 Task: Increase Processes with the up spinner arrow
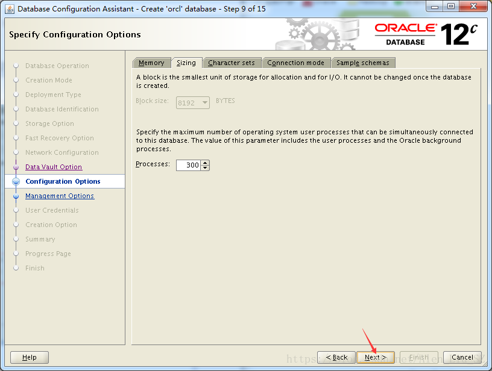click(205, 163)
